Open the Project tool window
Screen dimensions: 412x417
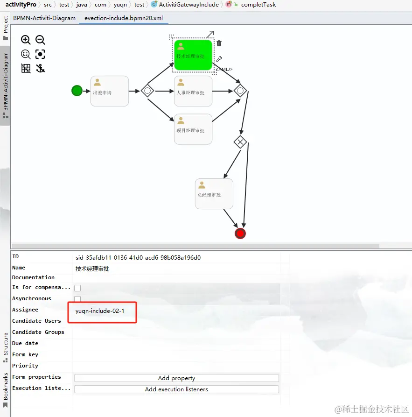click(5, 28)
